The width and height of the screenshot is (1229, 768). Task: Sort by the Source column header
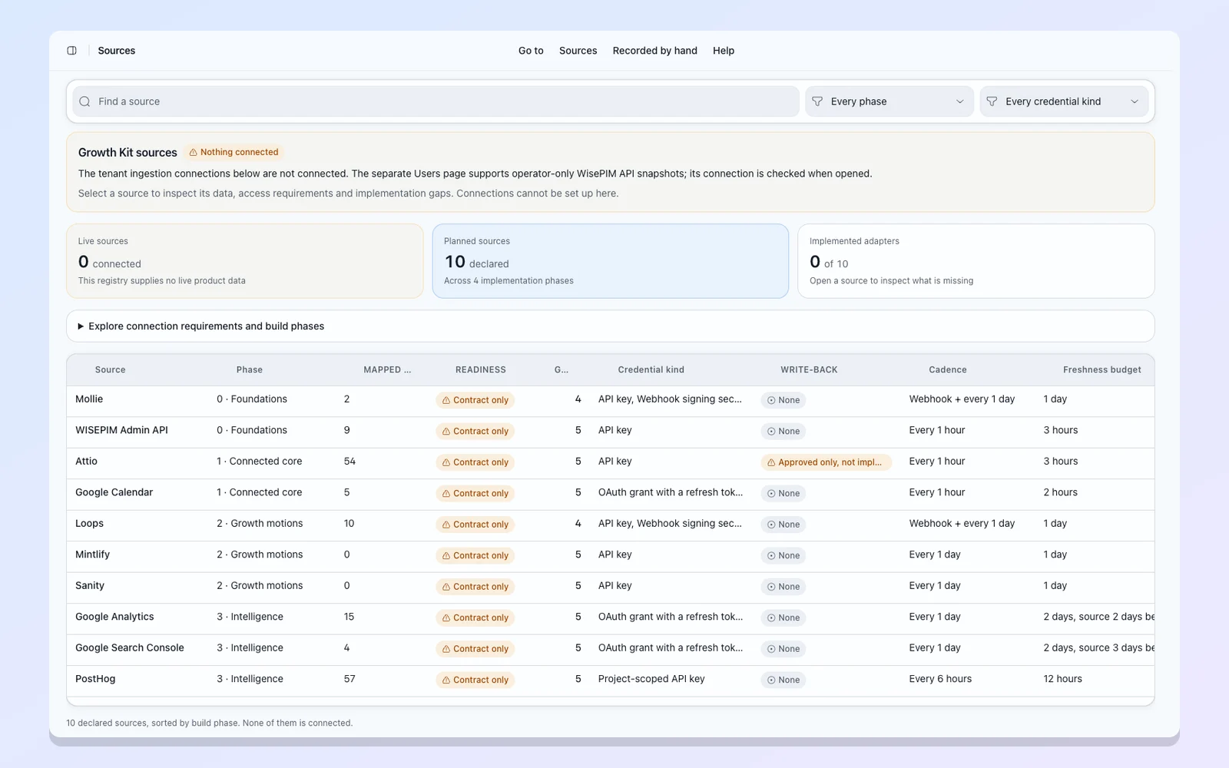coord(110,370)
